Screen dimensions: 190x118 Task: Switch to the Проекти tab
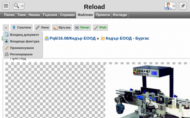[x=103, y=15]
